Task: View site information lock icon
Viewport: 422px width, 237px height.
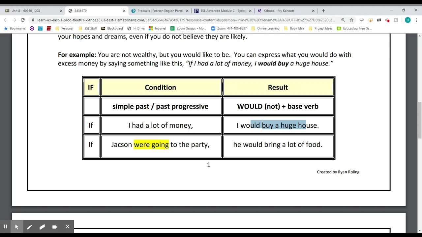Action: coord(33,20)
